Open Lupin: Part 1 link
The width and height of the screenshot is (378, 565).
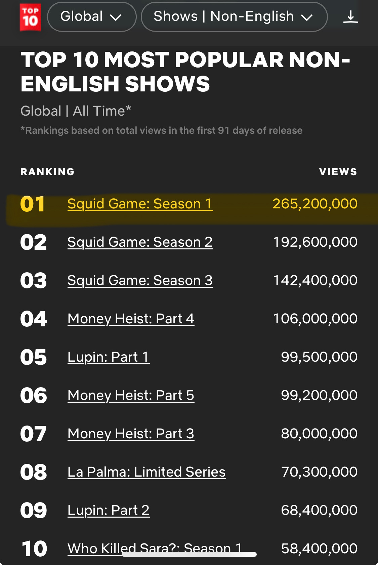[108, 357]
